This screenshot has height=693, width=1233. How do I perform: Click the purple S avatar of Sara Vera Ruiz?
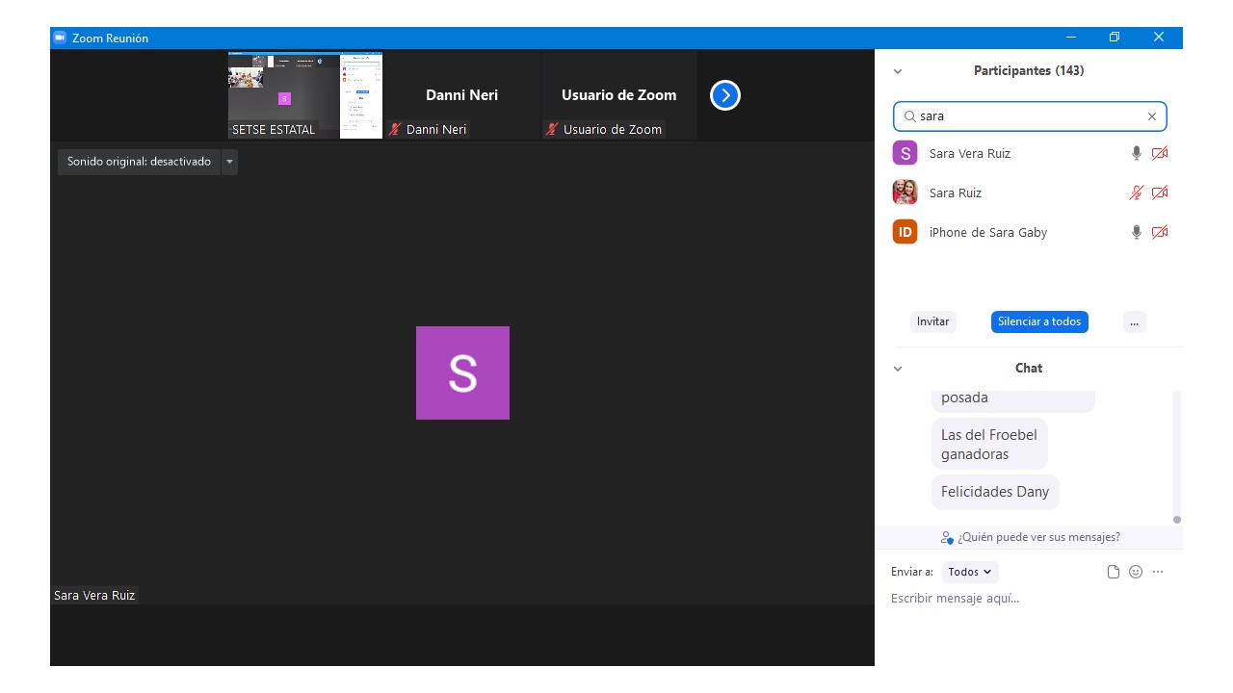point(905,153)
